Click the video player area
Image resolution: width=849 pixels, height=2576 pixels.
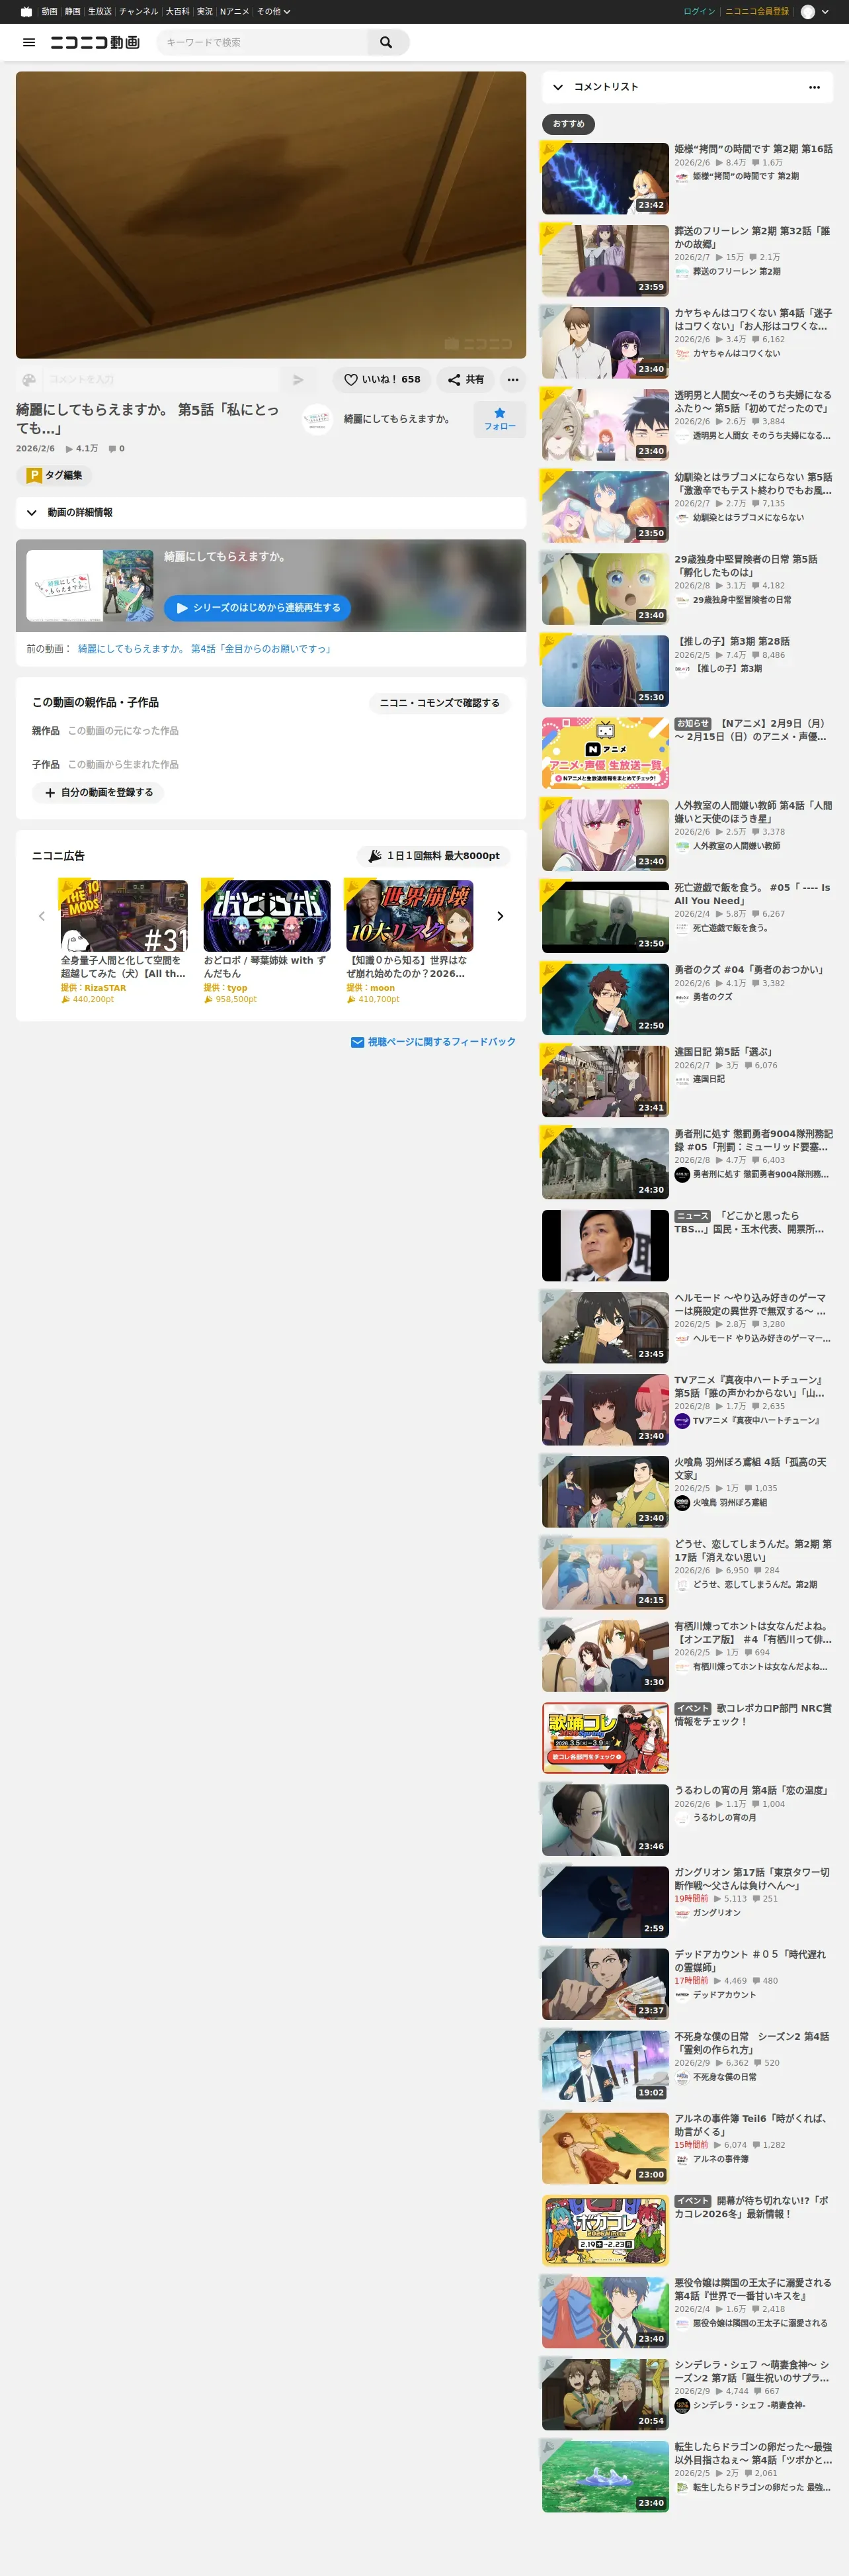coord(270,215)
